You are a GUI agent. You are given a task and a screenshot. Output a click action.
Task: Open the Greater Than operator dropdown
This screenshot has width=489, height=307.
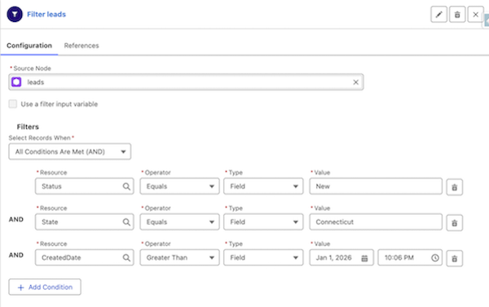click(x=179, y=257)
